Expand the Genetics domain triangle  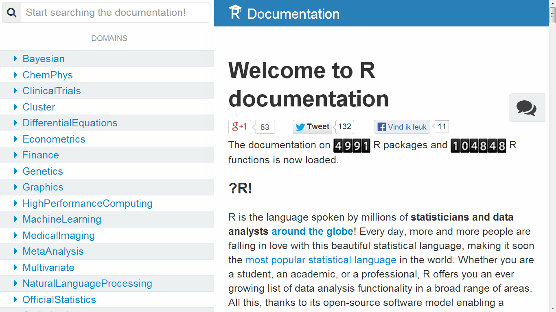click(15, 171)
